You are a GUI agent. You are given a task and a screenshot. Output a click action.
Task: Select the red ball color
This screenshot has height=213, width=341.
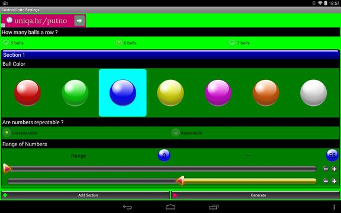(27, 93)
